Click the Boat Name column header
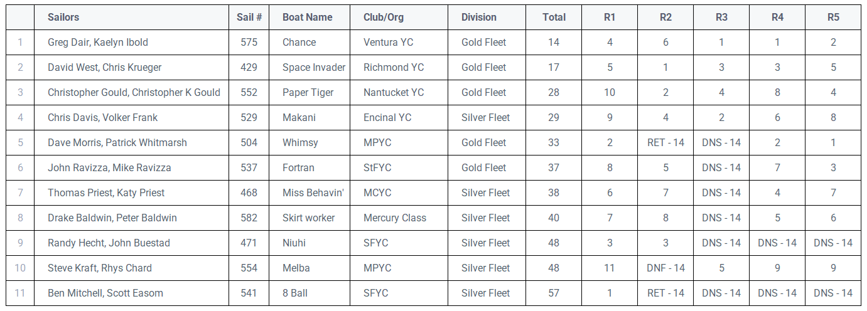Image resolution: width=867 pixels, height=311 pixels. click(307, 18)
